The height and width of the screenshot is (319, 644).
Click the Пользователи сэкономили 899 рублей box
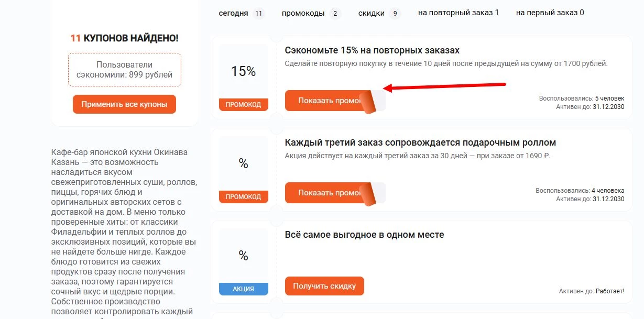click(x=124, y=69)
